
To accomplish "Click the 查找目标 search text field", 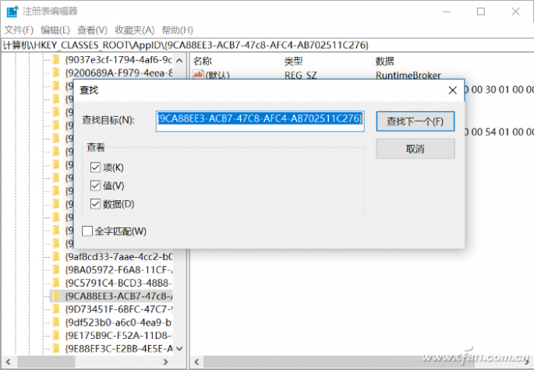I will coord(260,119).
